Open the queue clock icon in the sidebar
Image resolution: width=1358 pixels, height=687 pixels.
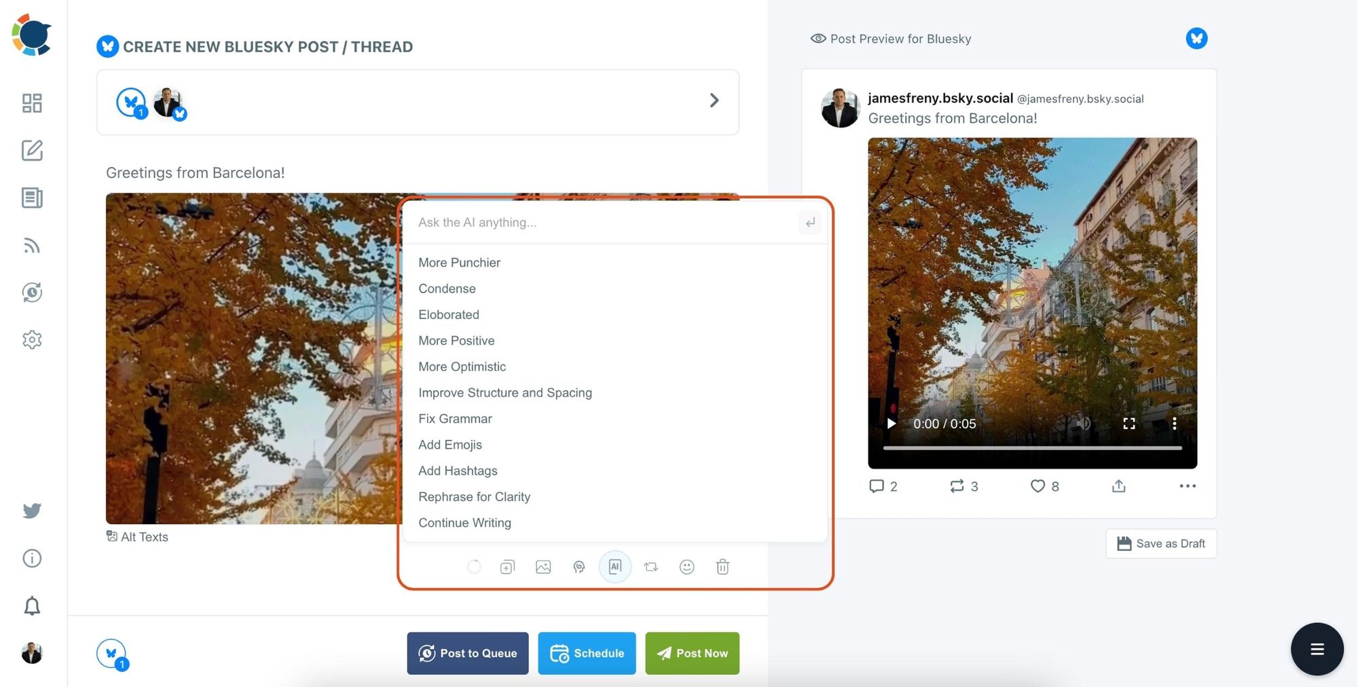pos(32,293)
